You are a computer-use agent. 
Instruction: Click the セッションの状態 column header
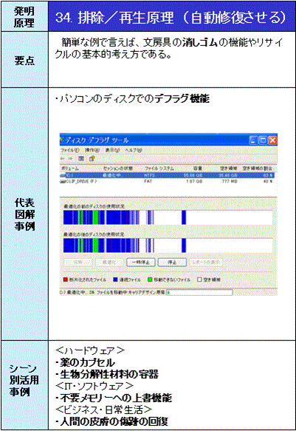click(x=118, y=169)
